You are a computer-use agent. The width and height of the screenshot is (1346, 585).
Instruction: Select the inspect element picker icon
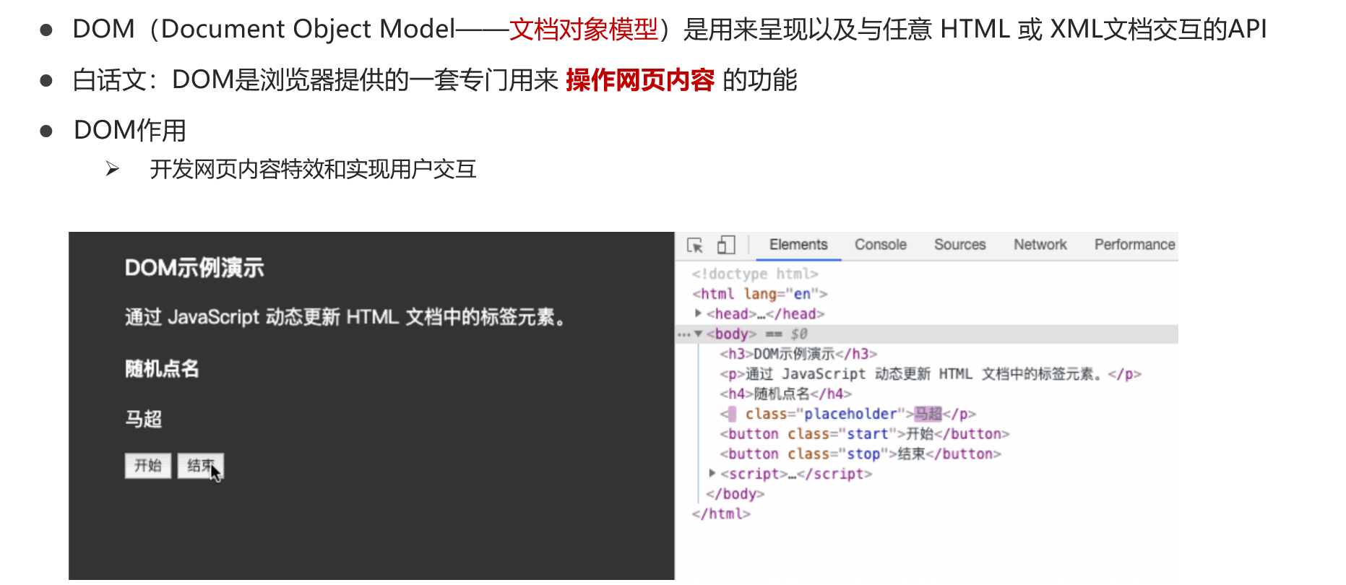point(695,246)
